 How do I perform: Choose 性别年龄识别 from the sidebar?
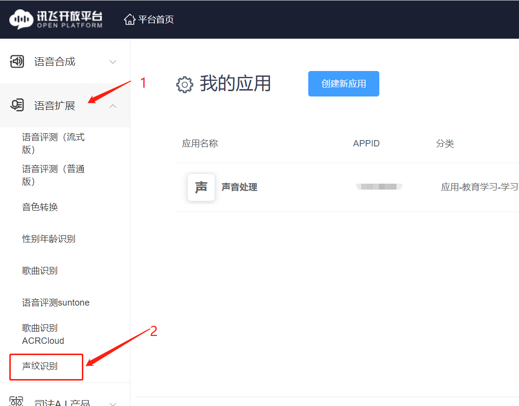pos(49,239)
